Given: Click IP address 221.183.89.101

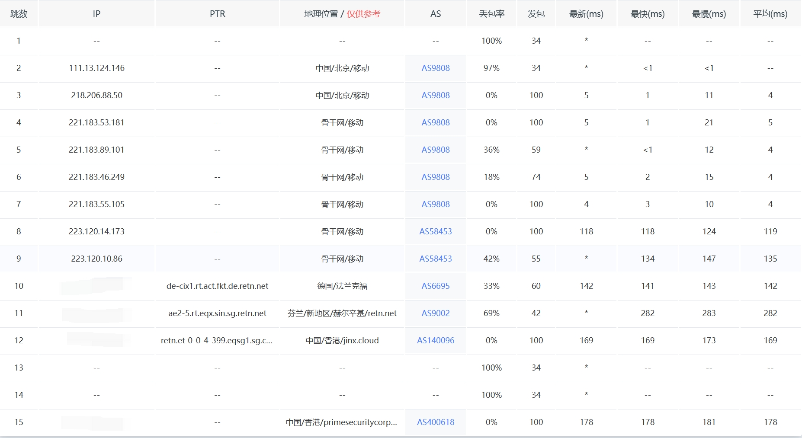Looking at the screenshot, I should [x=96, y=150].
